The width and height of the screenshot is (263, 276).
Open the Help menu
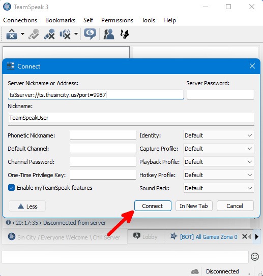pyautogui.click(x=169, y=20)
